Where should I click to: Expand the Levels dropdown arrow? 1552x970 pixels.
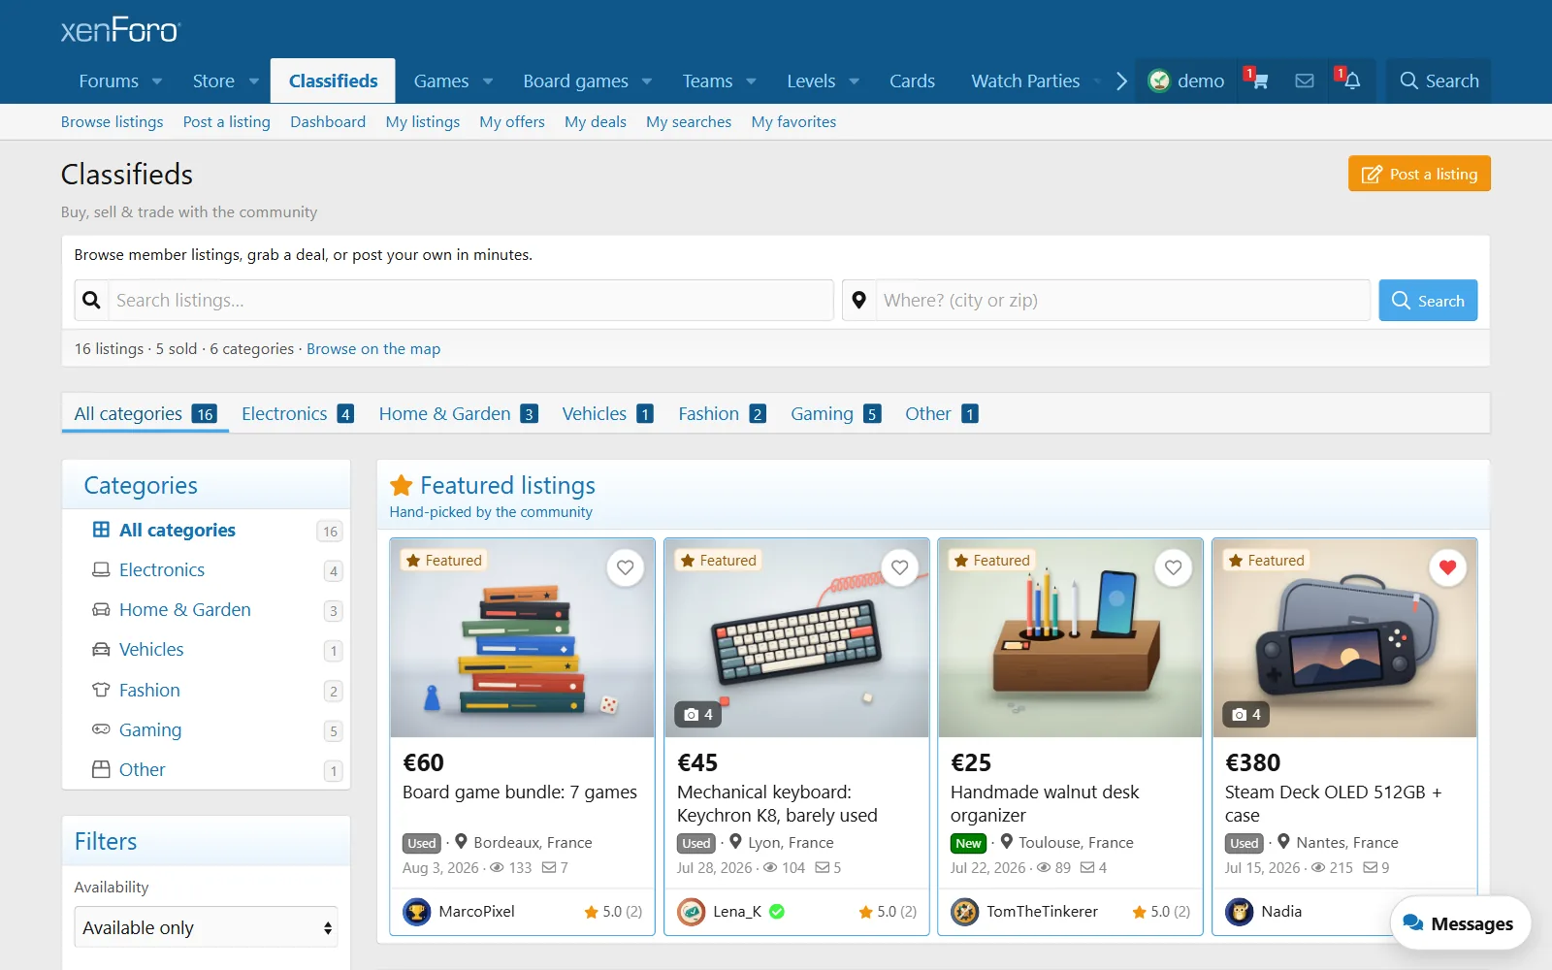(855, 81)
